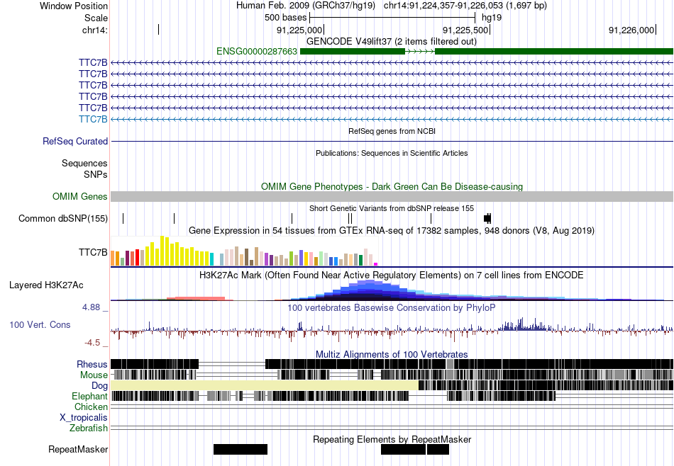
Task: Open Short Genetic Variants from dbSNP title
Action: click(392, 208)
